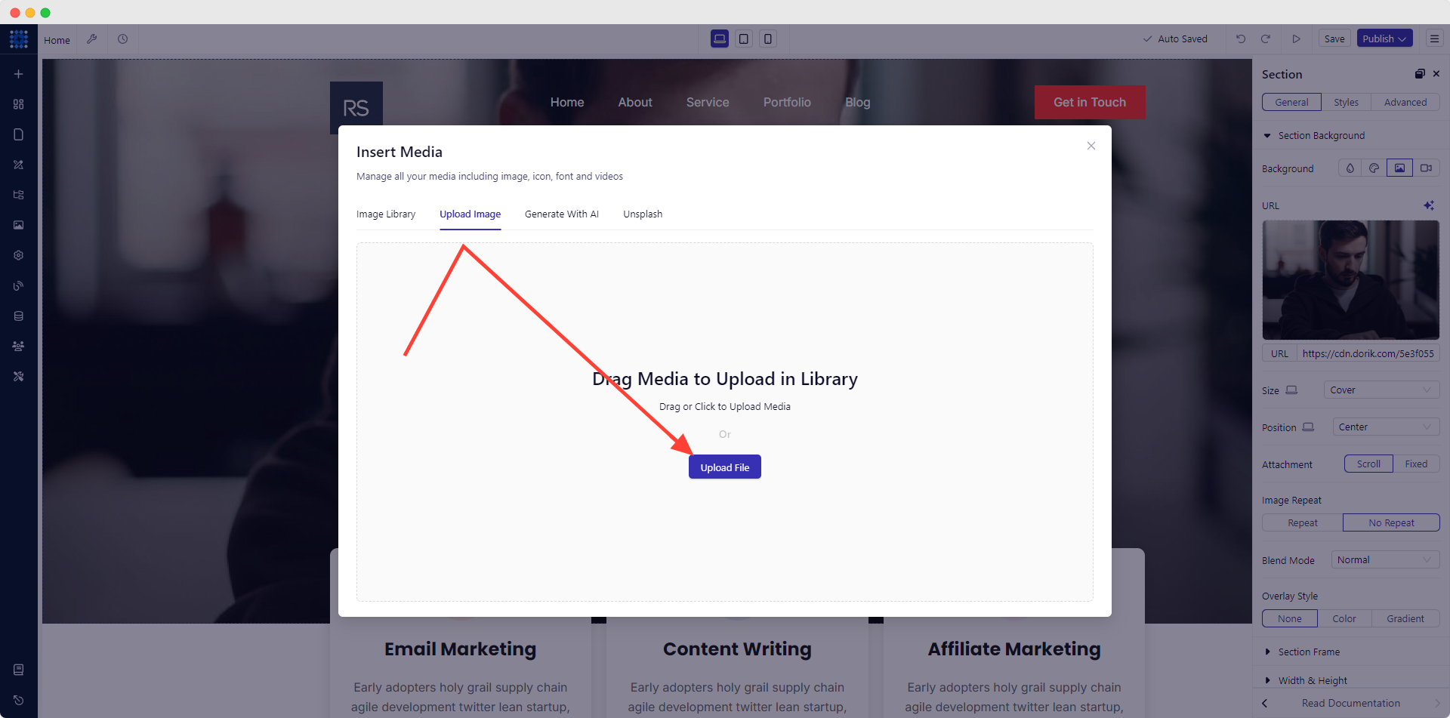
Task: Open the Publish dropdown button
Action: coord(1384,39)
